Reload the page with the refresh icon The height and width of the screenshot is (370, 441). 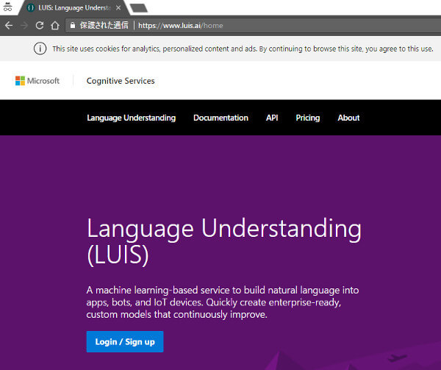tap(40, 25)
